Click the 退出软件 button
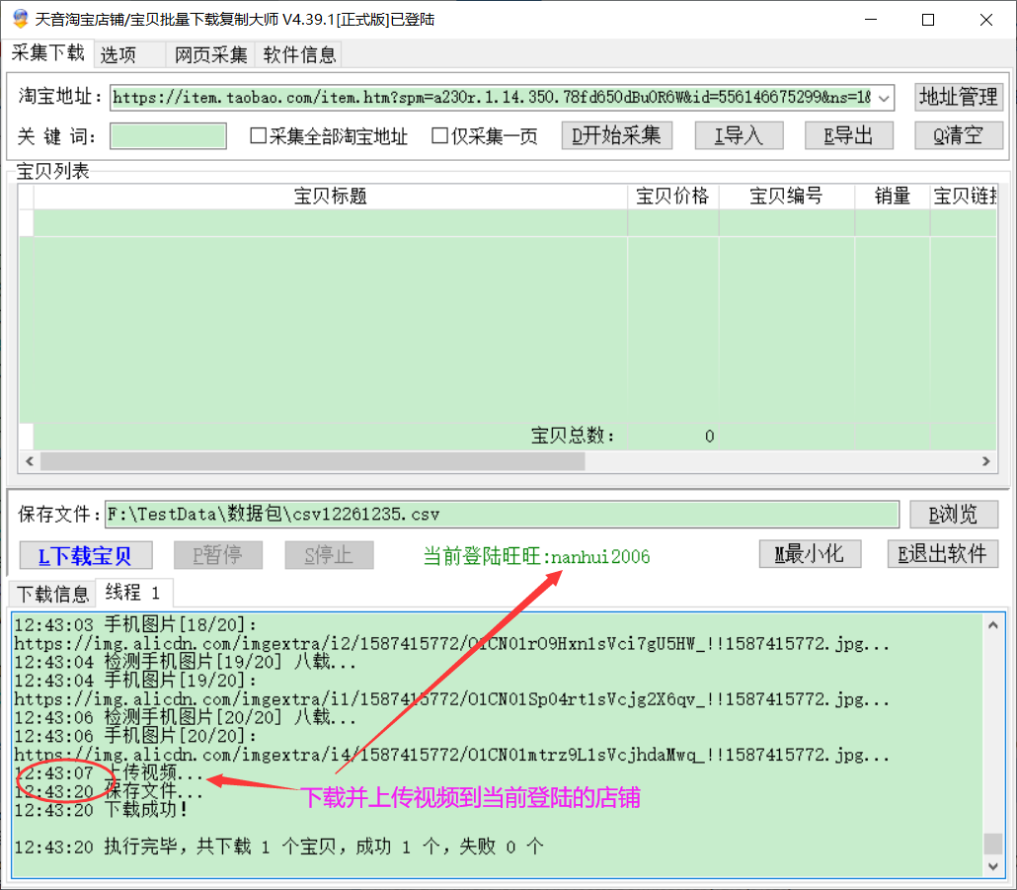 pos(943,554)
